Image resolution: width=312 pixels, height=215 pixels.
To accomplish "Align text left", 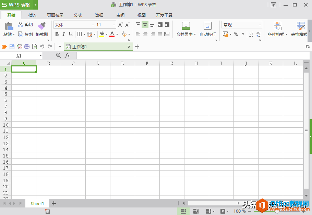I will 138,34.
